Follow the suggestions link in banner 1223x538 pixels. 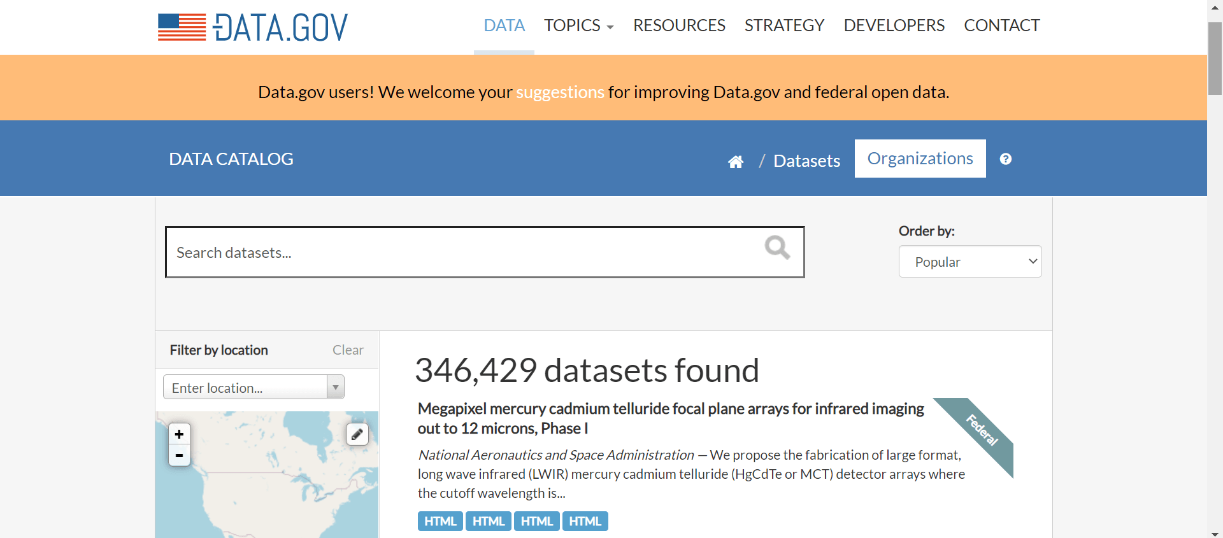(x=560, y=92)
